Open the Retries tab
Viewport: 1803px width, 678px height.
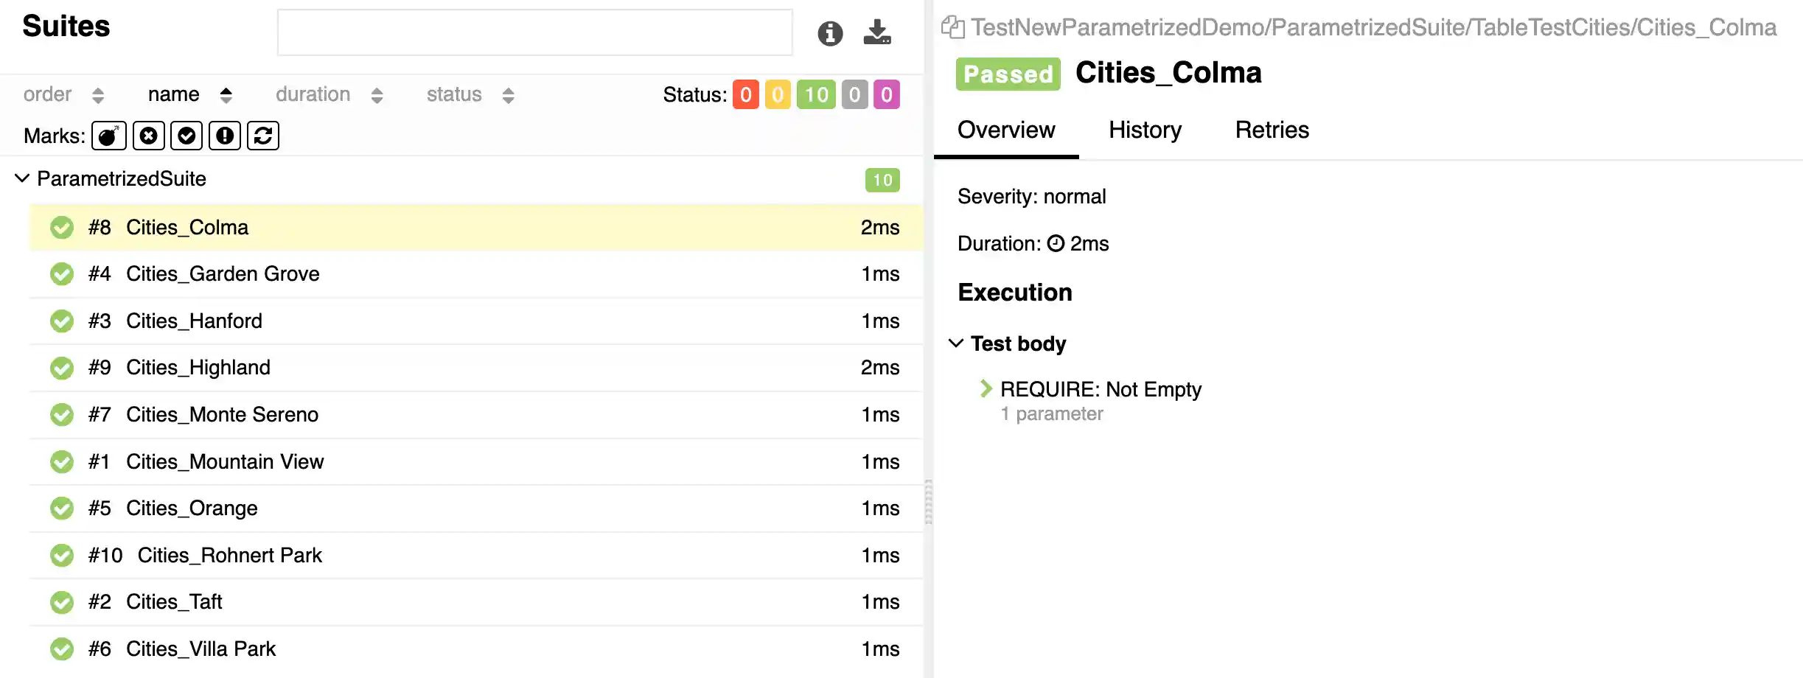1272,130
